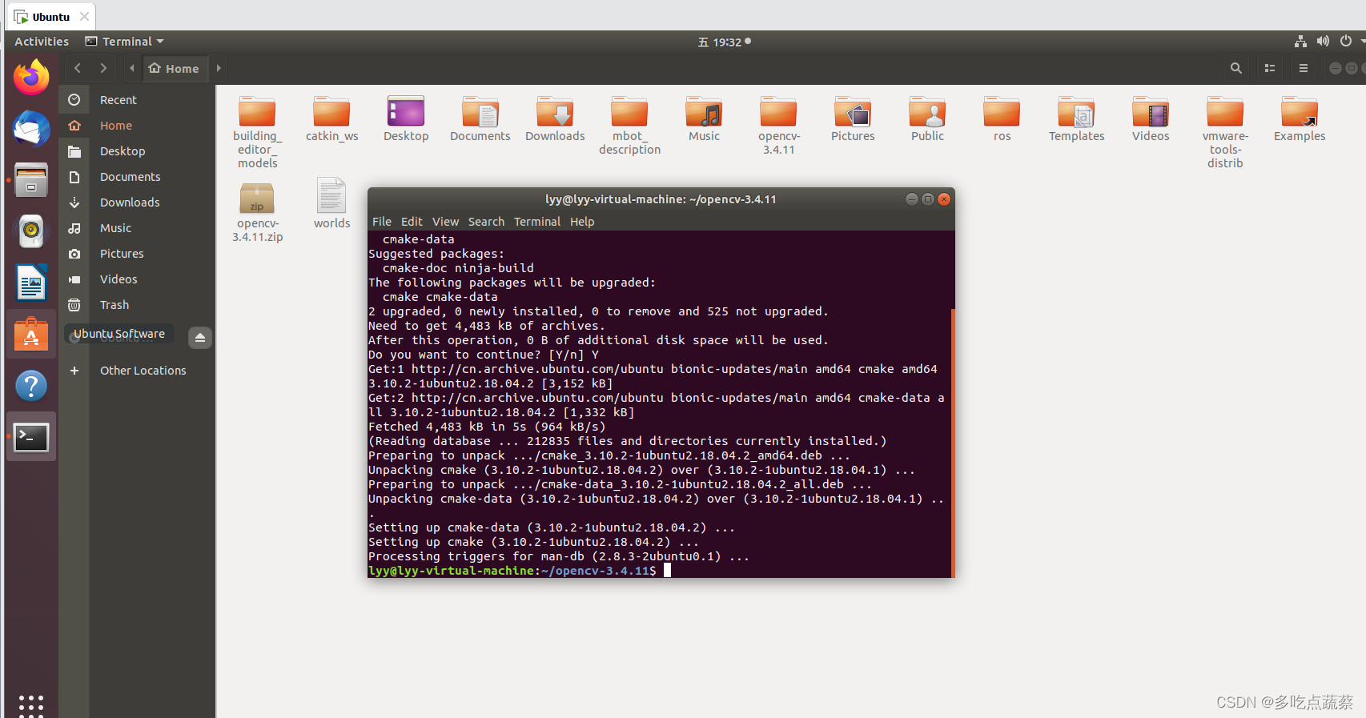
Task: Open the Files hamburger menu
Action: tap(1304, 68)
